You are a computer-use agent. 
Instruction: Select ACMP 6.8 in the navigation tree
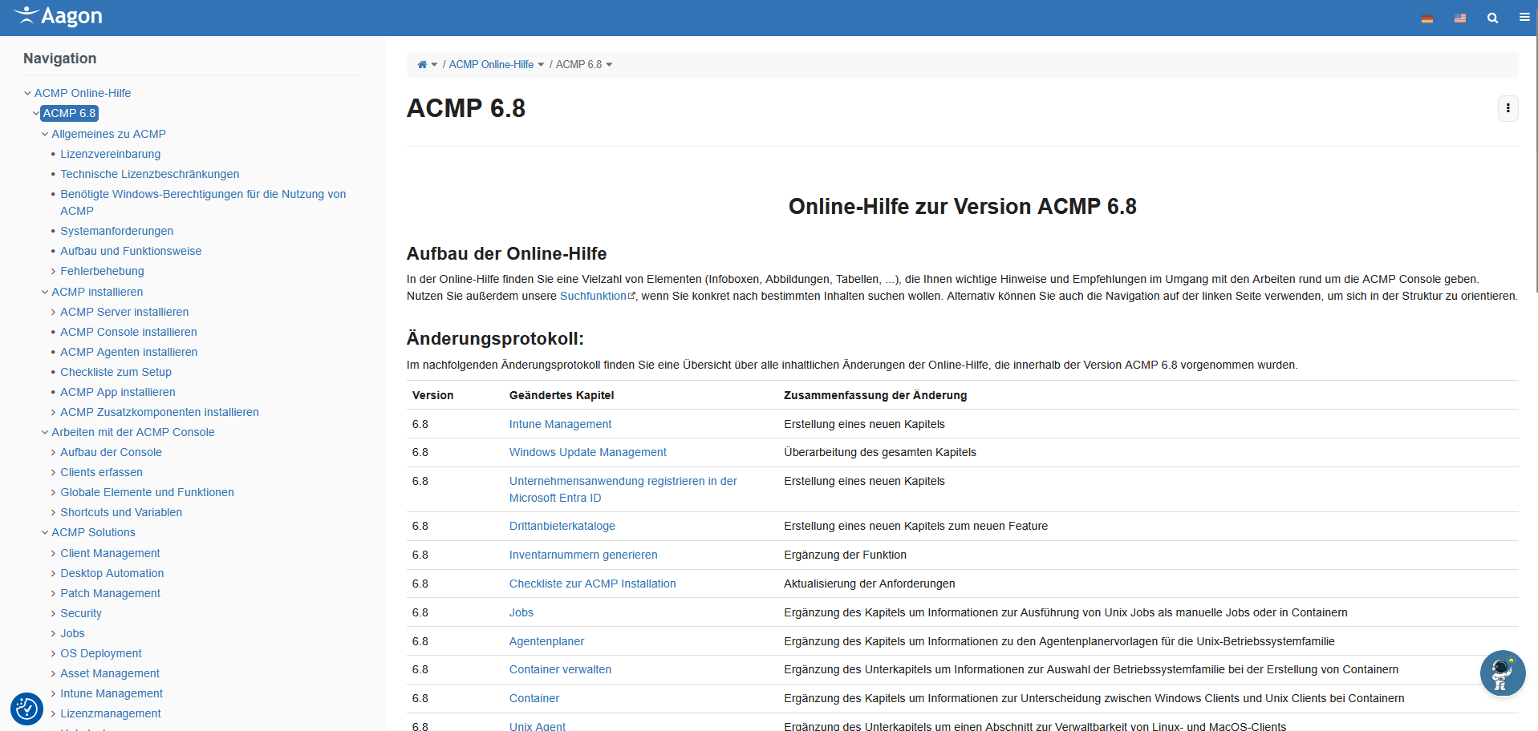point(69,113)
